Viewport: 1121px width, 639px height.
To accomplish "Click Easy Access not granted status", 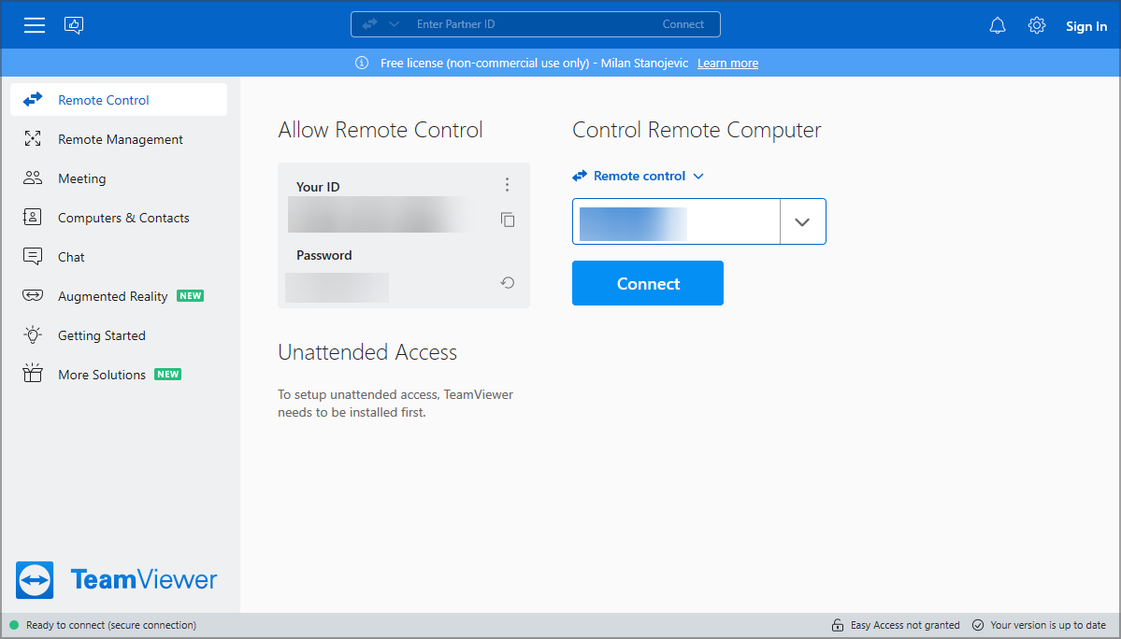I will 905,625.
